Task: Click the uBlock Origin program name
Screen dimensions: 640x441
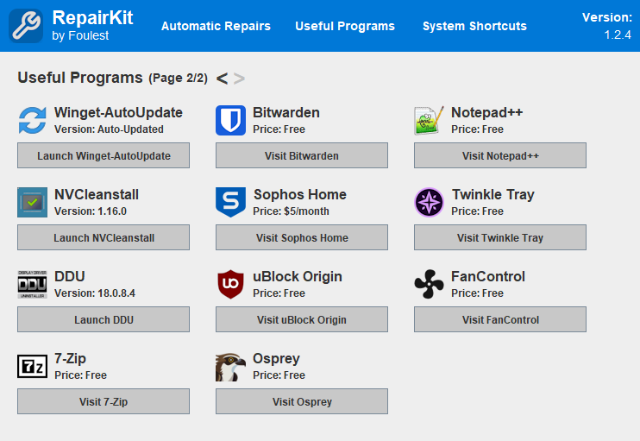Action: (298, 276)
